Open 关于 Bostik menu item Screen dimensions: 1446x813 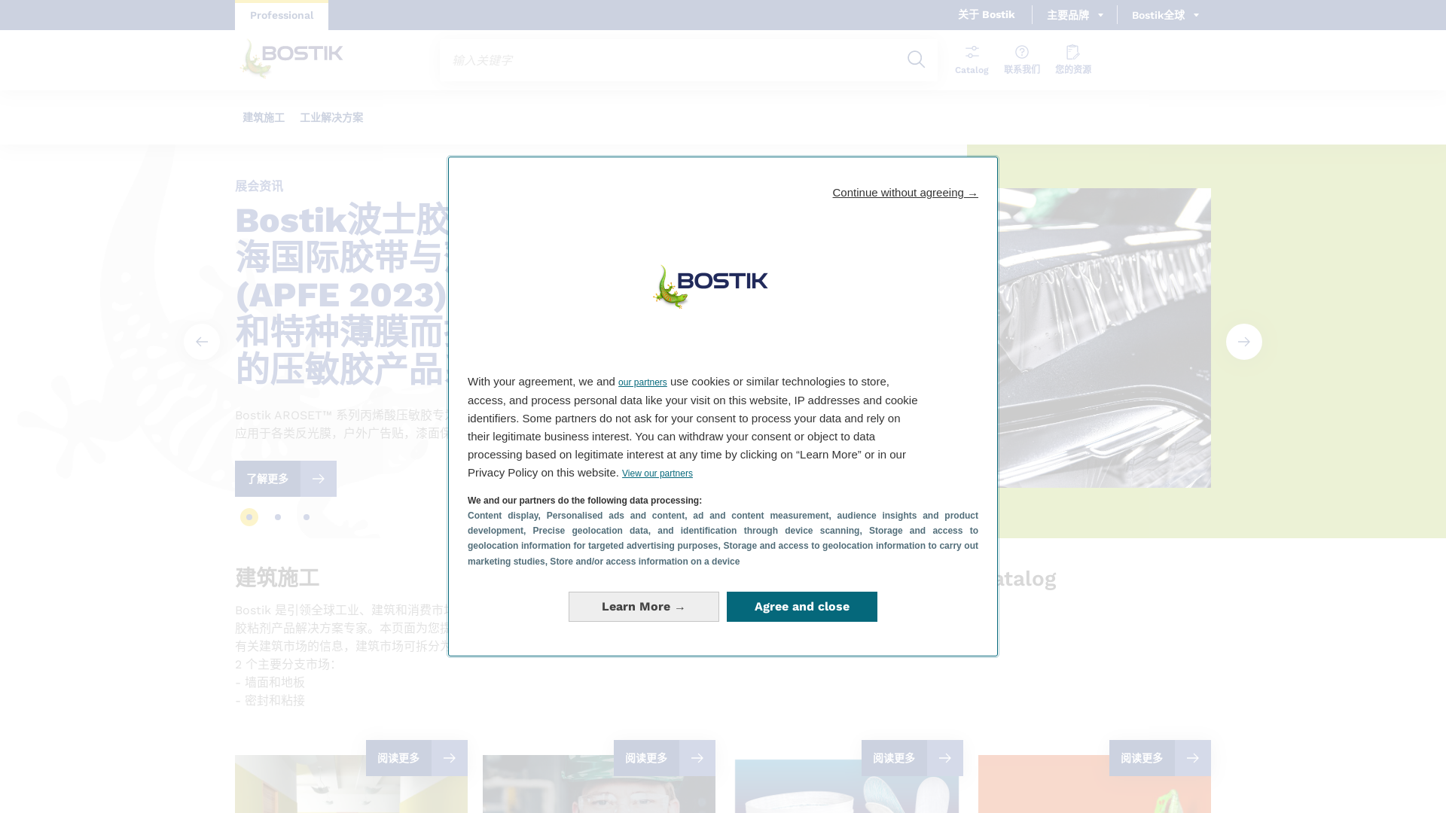click(x=987, y=14)
